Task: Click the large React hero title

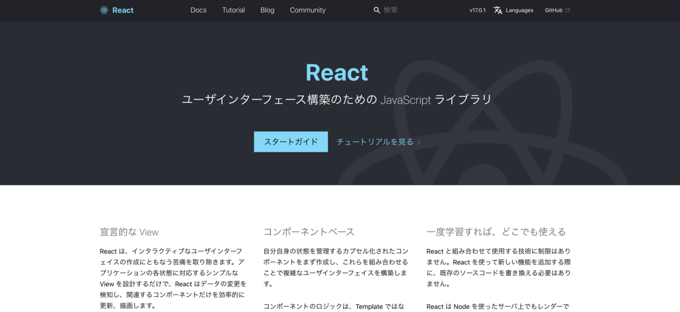Action: click(x=337, y=72)
